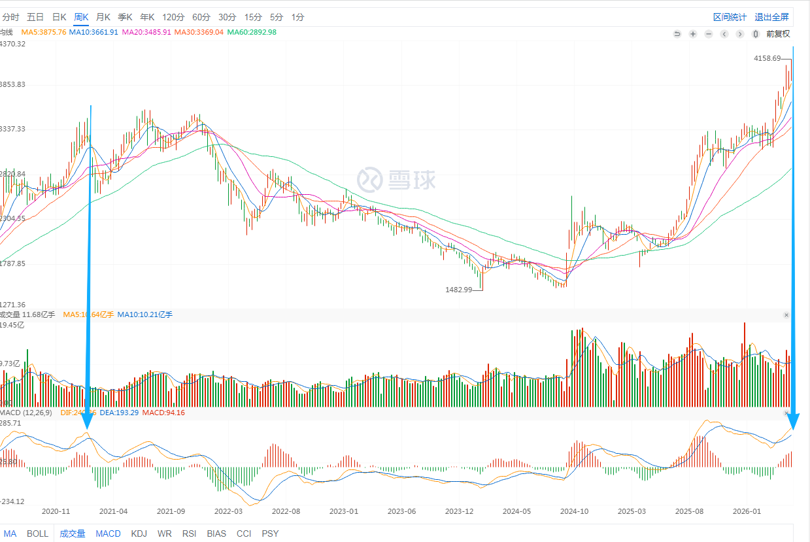Image resolution: width=810 pixels, height=542 pixels.
Task: Shift chart left with left-arrow icon
Action: coord(724,34)
